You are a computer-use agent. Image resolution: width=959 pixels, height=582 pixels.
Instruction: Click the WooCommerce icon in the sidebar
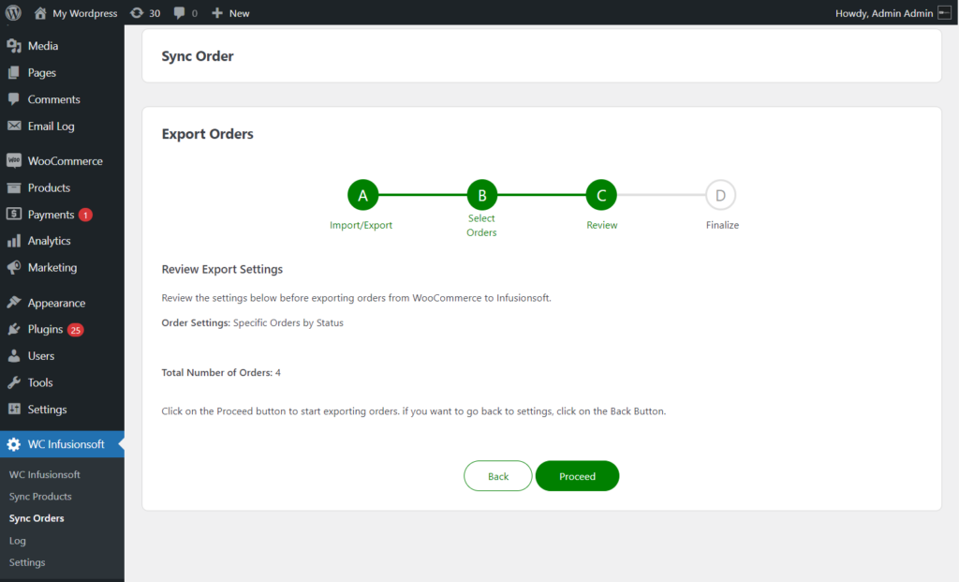pyautogui.click(x=14, y=161)
